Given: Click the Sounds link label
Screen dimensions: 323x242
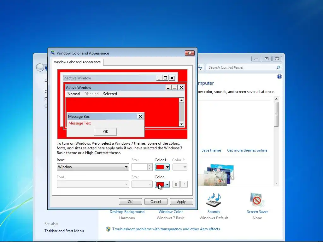Looking at the screenshot, I should [x=214, y=211].
